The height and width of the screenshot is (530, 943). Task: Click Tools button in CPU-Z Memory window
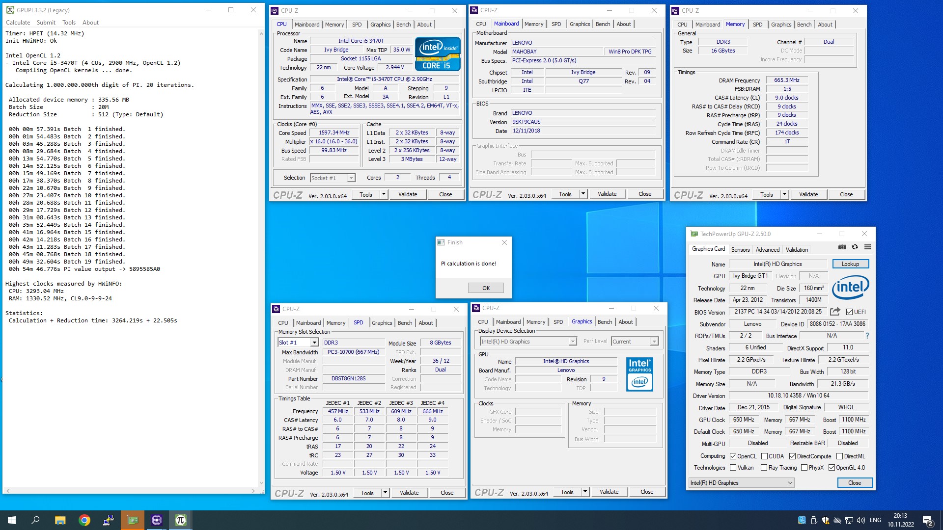pos(766,194)
